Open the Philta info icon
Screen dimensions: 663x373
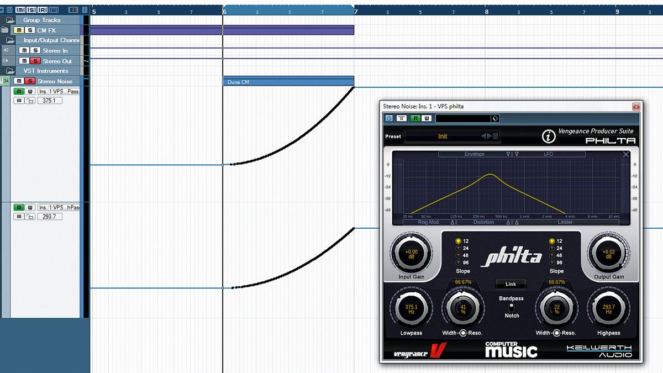[x=549, y=135]
